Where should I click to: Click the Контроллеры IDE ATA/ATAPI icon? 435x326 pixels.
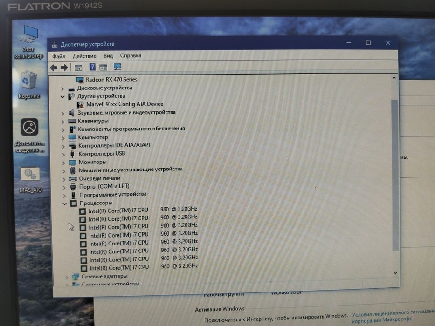(72, 146)
